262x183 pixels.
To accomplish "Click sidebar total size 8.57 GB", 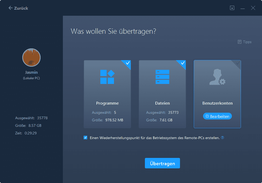I will (x=35, y=125).
